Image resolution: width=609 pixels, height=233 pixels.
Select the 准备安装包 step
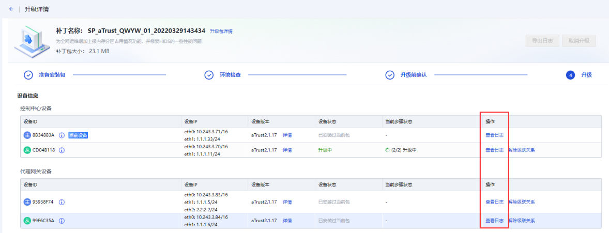(52, 75)
